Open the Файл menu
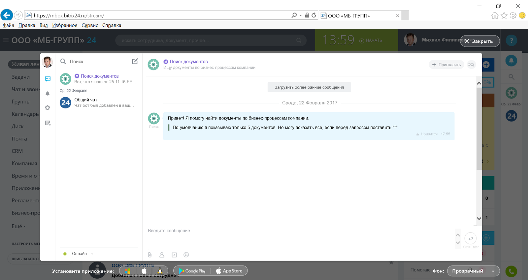 8,25
